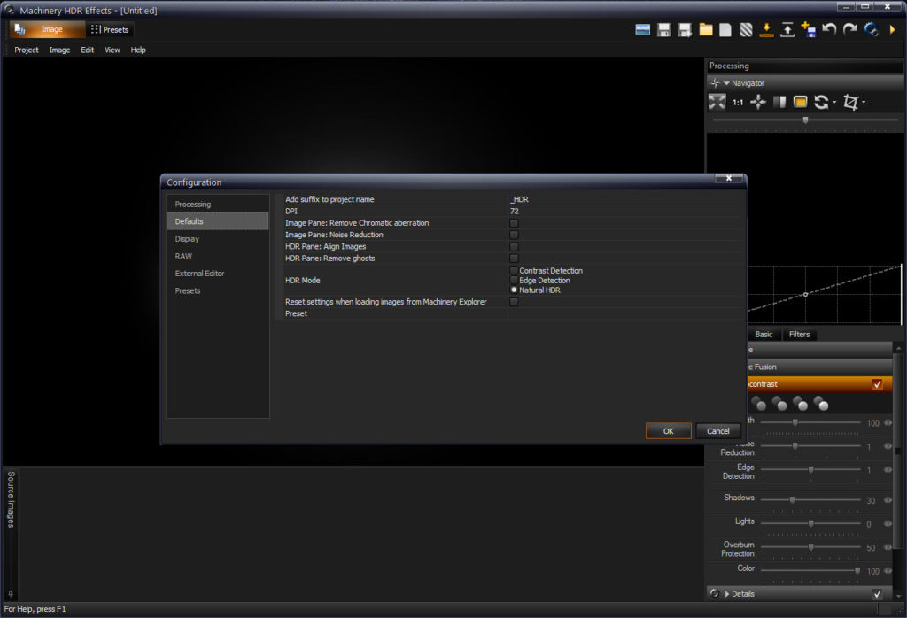
Task: Click the crosshair icon beside Navigator title
Action: 716,83
